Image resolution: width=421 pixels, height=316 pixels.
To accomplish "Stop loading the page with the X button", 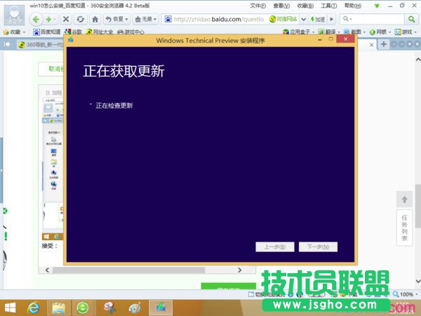I will [x=66, y=19].
